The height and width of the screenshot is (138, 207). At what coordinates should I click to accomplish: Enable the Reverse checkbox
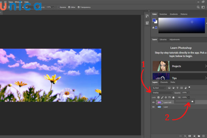click(59, 7)
